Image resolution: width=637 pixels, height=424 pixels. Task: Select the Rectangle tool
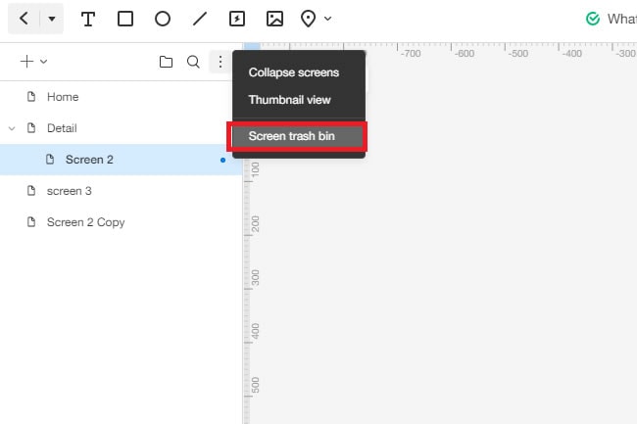(x=125, y=19)
